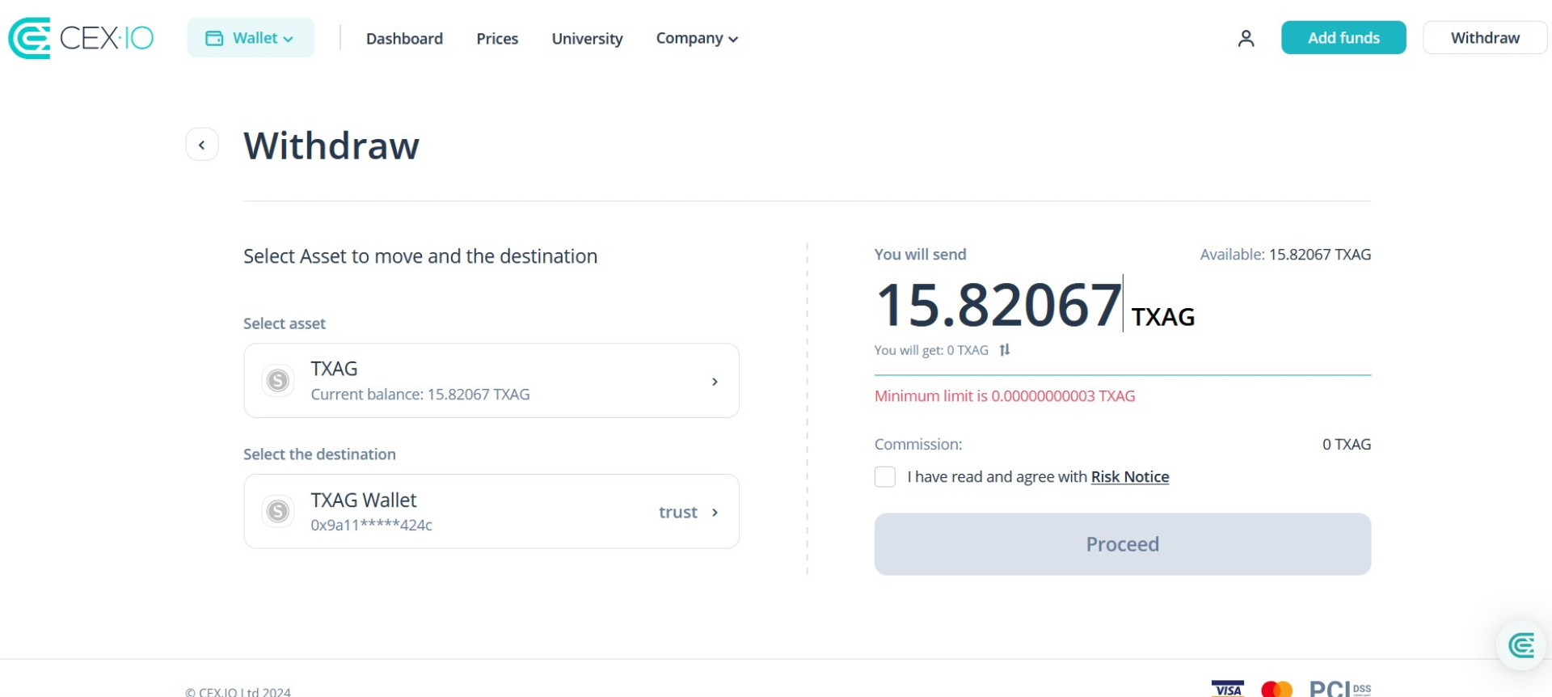This screenshot has height=697, width=1552.
Task: Click the Mastercard logo in footer
Action: [x=1277, y=689]
